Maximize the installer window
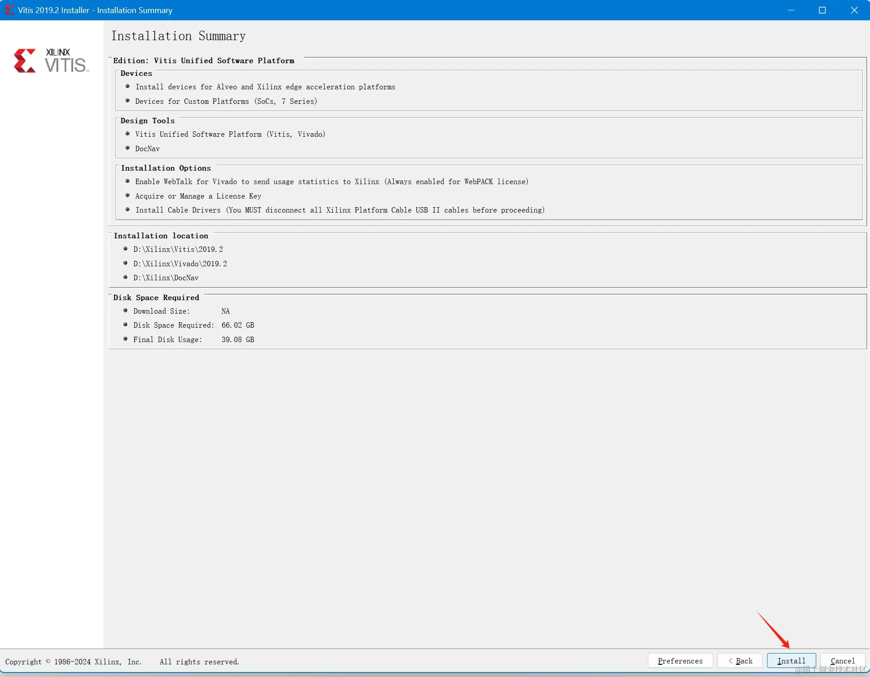The width and height of the screenshot is (870, 677). click(x=822, y=10)
